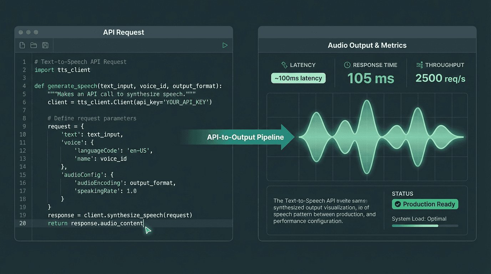Click the LATENCY label
This screenshot has height=274, width=491.
click(x=303, y=65)
